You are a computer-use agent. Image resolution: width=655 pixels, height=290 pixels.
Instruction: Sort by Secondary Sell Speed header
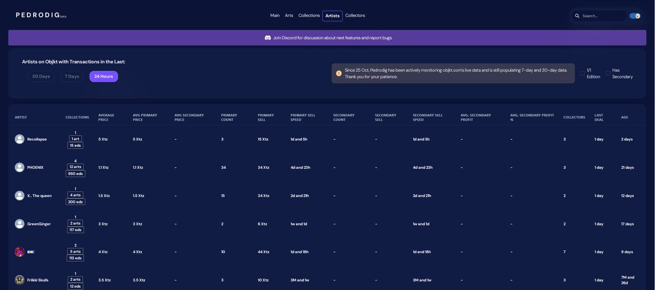tap(428, 117)
